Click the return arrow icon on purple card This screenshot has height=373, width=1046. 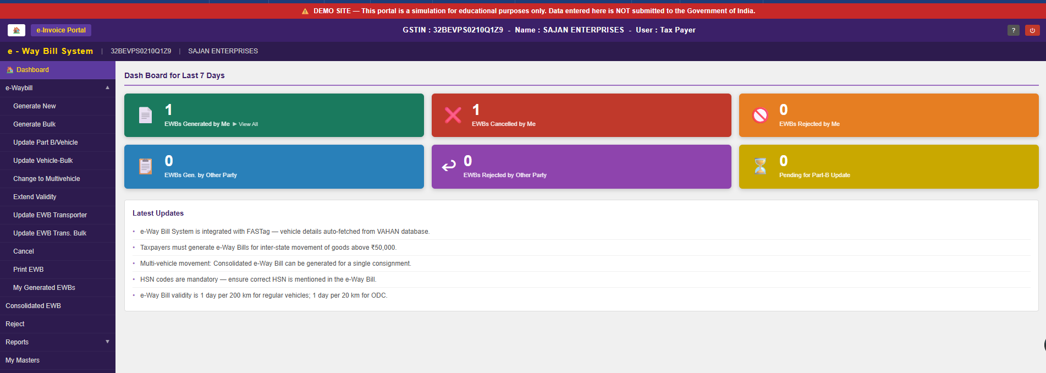(x=449, y=166)
